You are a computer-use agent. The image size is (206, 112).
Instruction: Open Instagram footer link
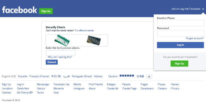[x=79, y=88]
